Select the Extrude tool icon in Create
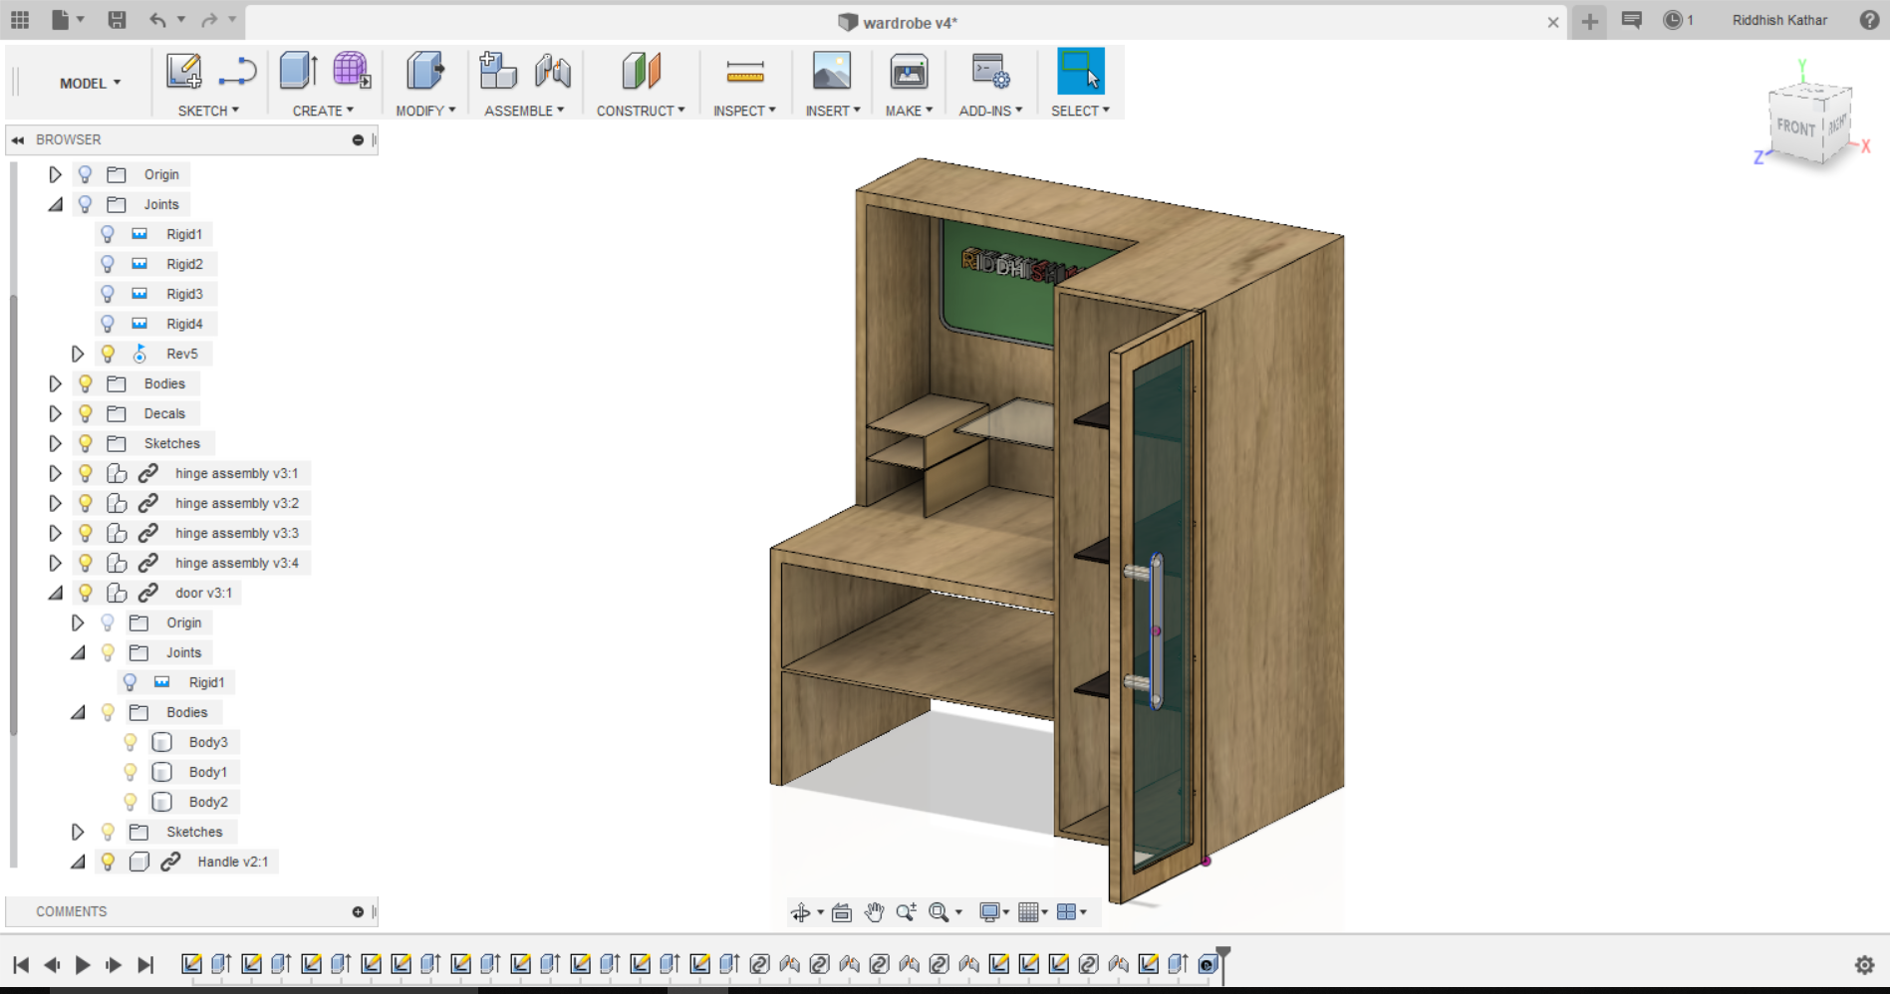 [x=298, y=72]
